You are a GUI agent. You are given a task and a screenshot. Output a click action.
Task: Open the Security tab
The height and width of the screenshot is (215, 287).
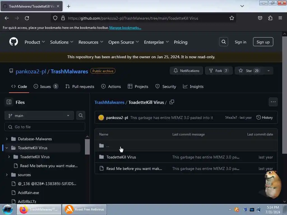click(166, 87)
